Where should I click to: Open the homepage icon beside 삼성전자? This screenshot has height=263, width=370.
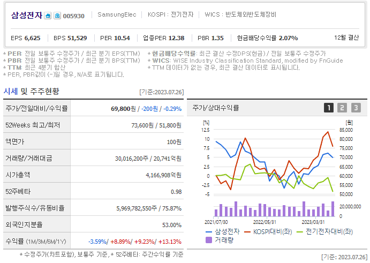click(48, 16)
